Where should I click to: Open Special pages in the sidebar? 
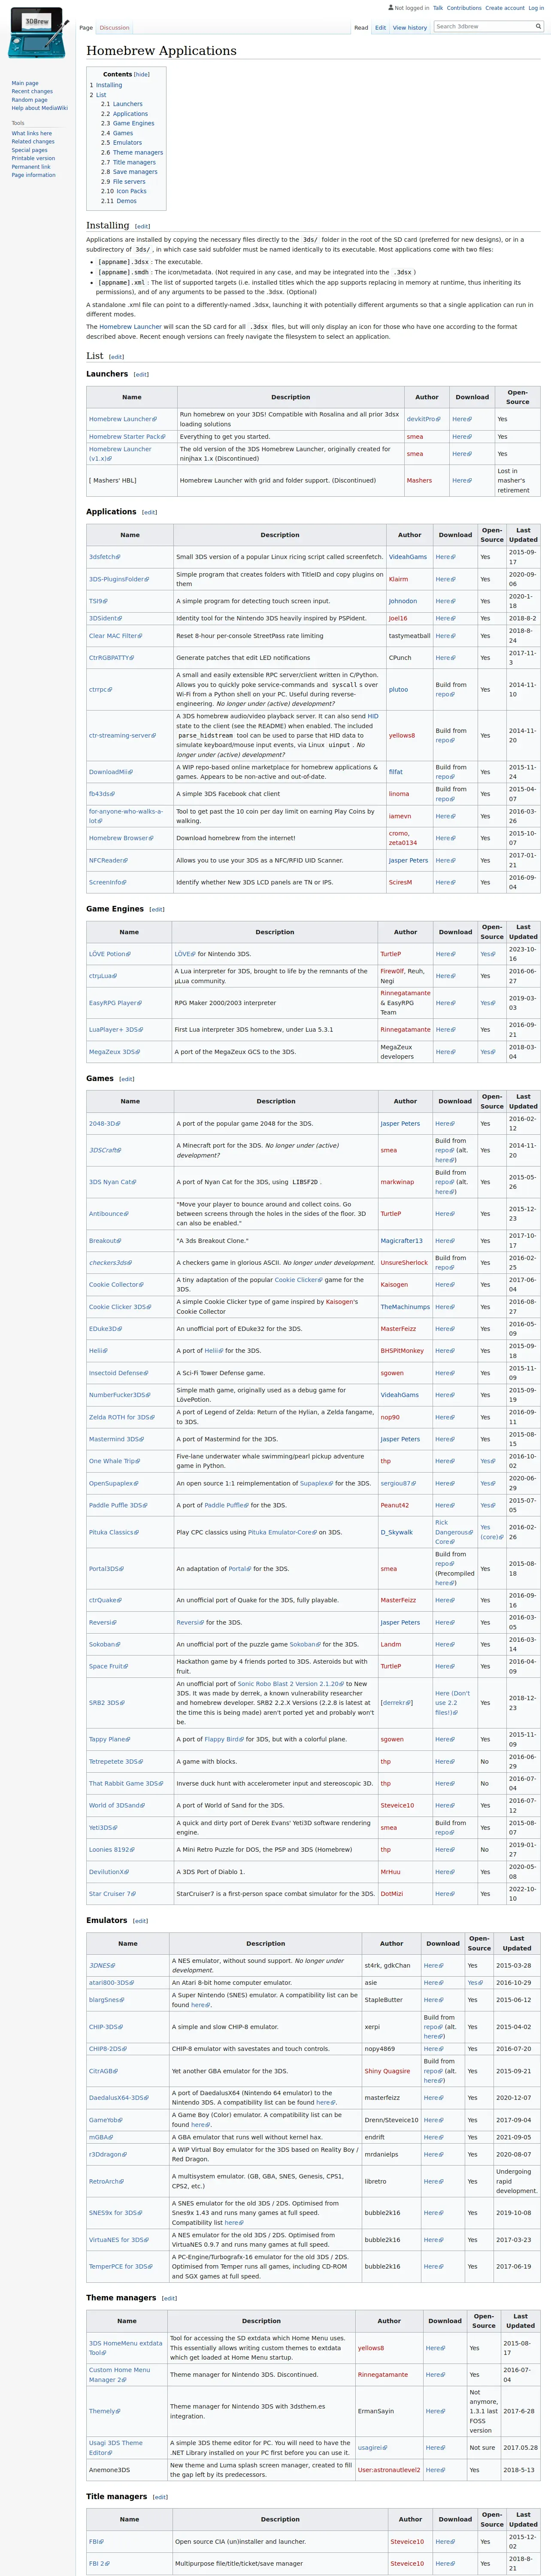coord(29,150)
